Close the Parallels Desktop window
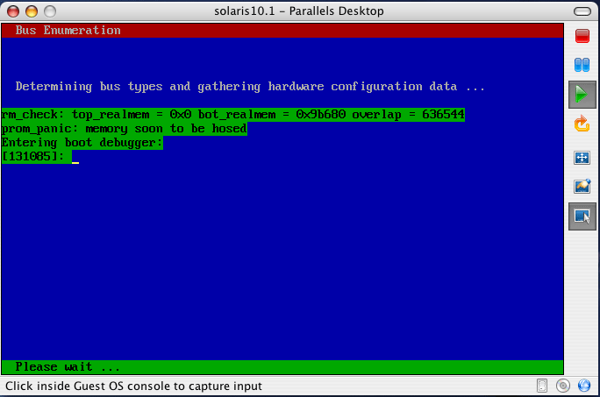The width and height of the screenshot is (600, 397). [x=13, y=11]
